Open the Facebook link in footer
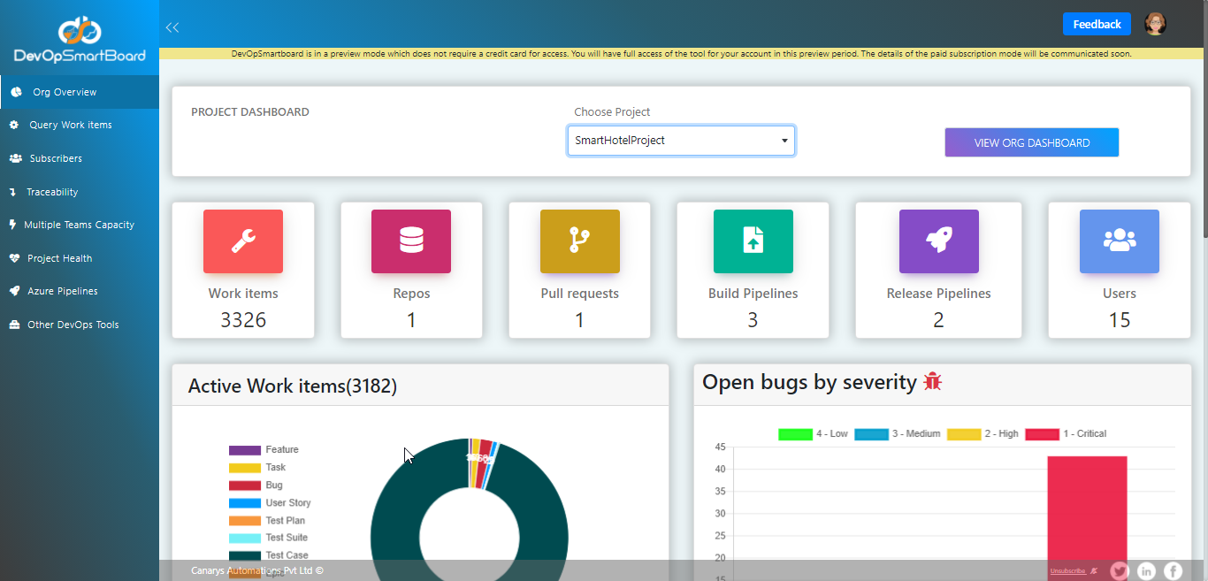1208x581 pixels. (x=1173, y=571)
